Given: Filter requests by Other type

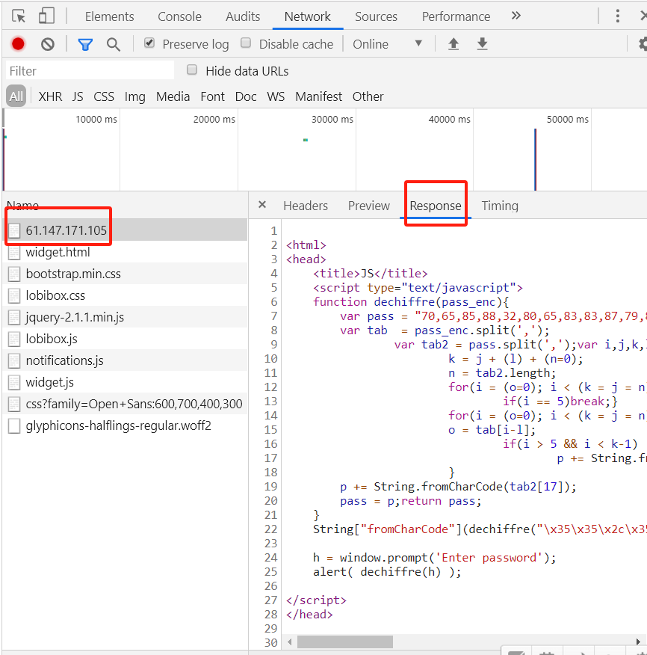Looking at the screenshot, I should pos(368,96).
